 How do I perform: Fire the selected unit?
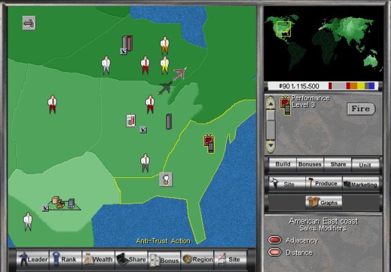[360, 109]
